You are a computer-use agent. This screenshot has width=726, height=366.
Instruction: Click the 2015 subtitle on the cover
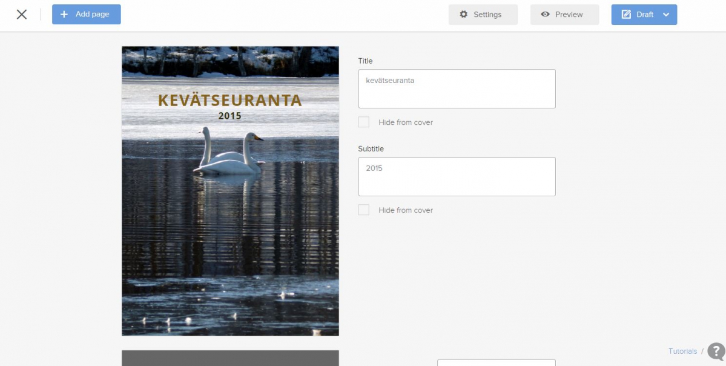pos(229,116)
